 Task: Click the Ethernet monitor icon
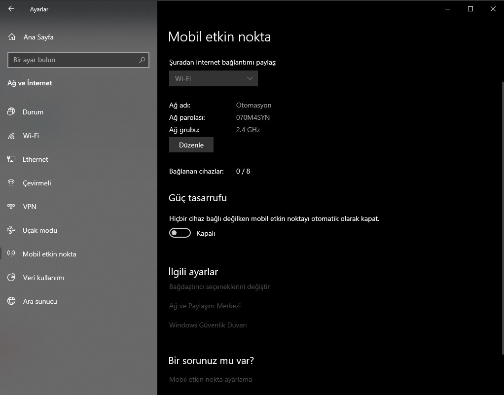coord(11,159)
